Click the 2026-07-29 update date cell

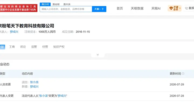point(177,85)
